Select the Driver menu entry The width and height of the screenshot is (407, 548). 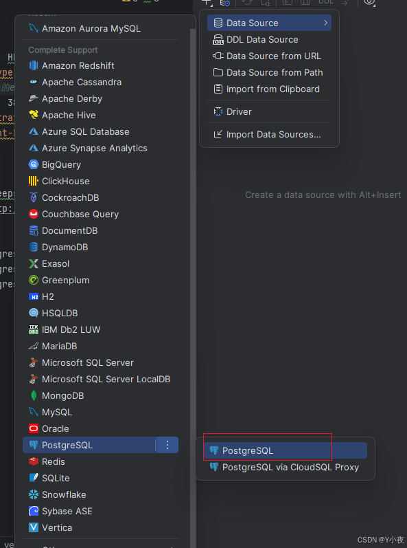click(x=269, y=111)
